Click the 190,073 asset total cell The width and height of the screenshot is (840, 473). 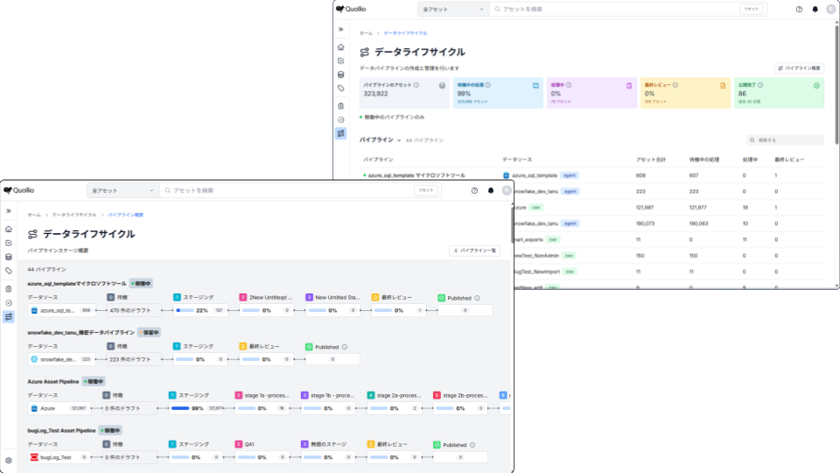pos(646,223)
